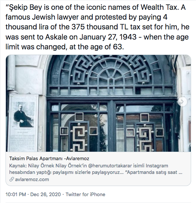Click the trailing ellipsis of the card description

tap(181, 172)
